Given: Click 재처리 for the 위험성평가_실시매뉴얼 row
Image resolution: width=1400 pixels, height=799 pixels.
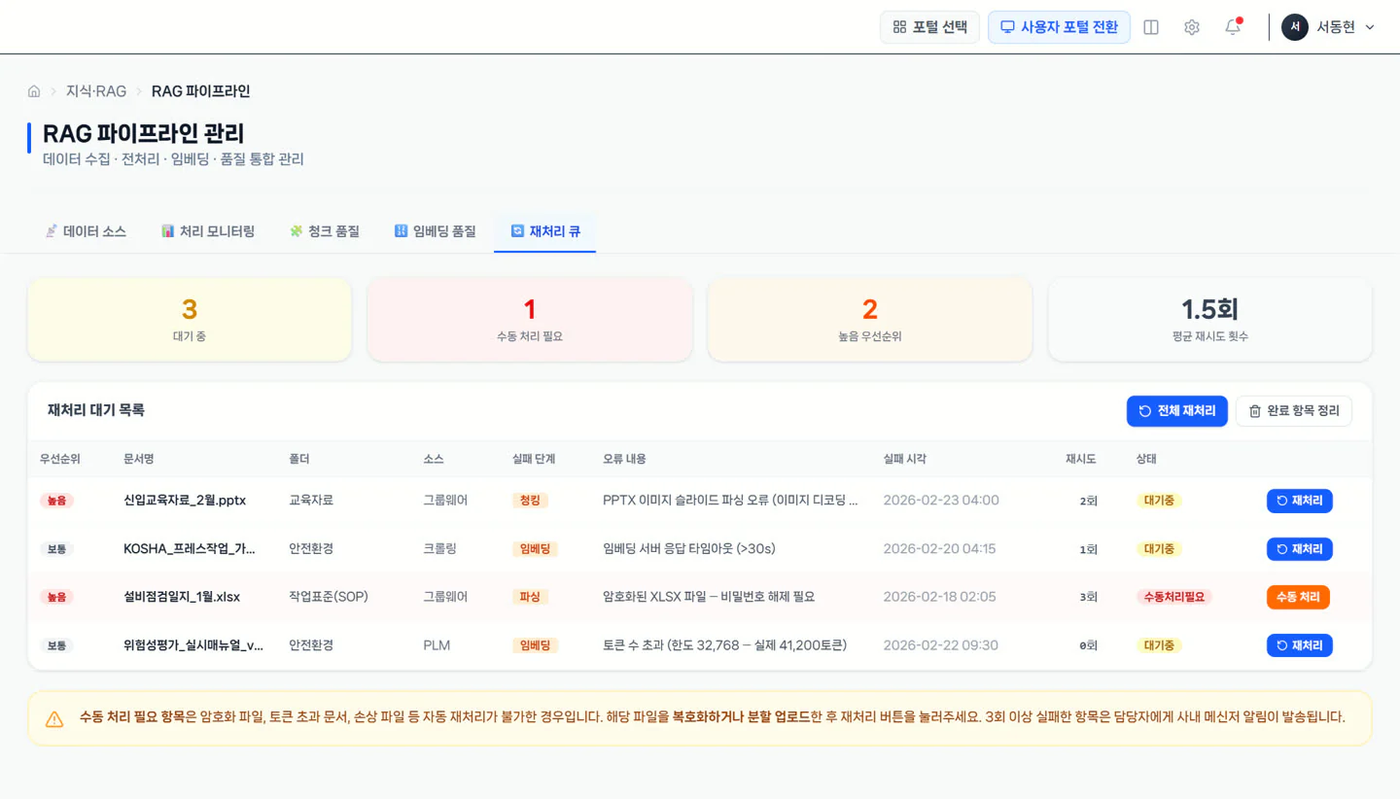Looking at the screenshot, I should tap(1300, 645).
